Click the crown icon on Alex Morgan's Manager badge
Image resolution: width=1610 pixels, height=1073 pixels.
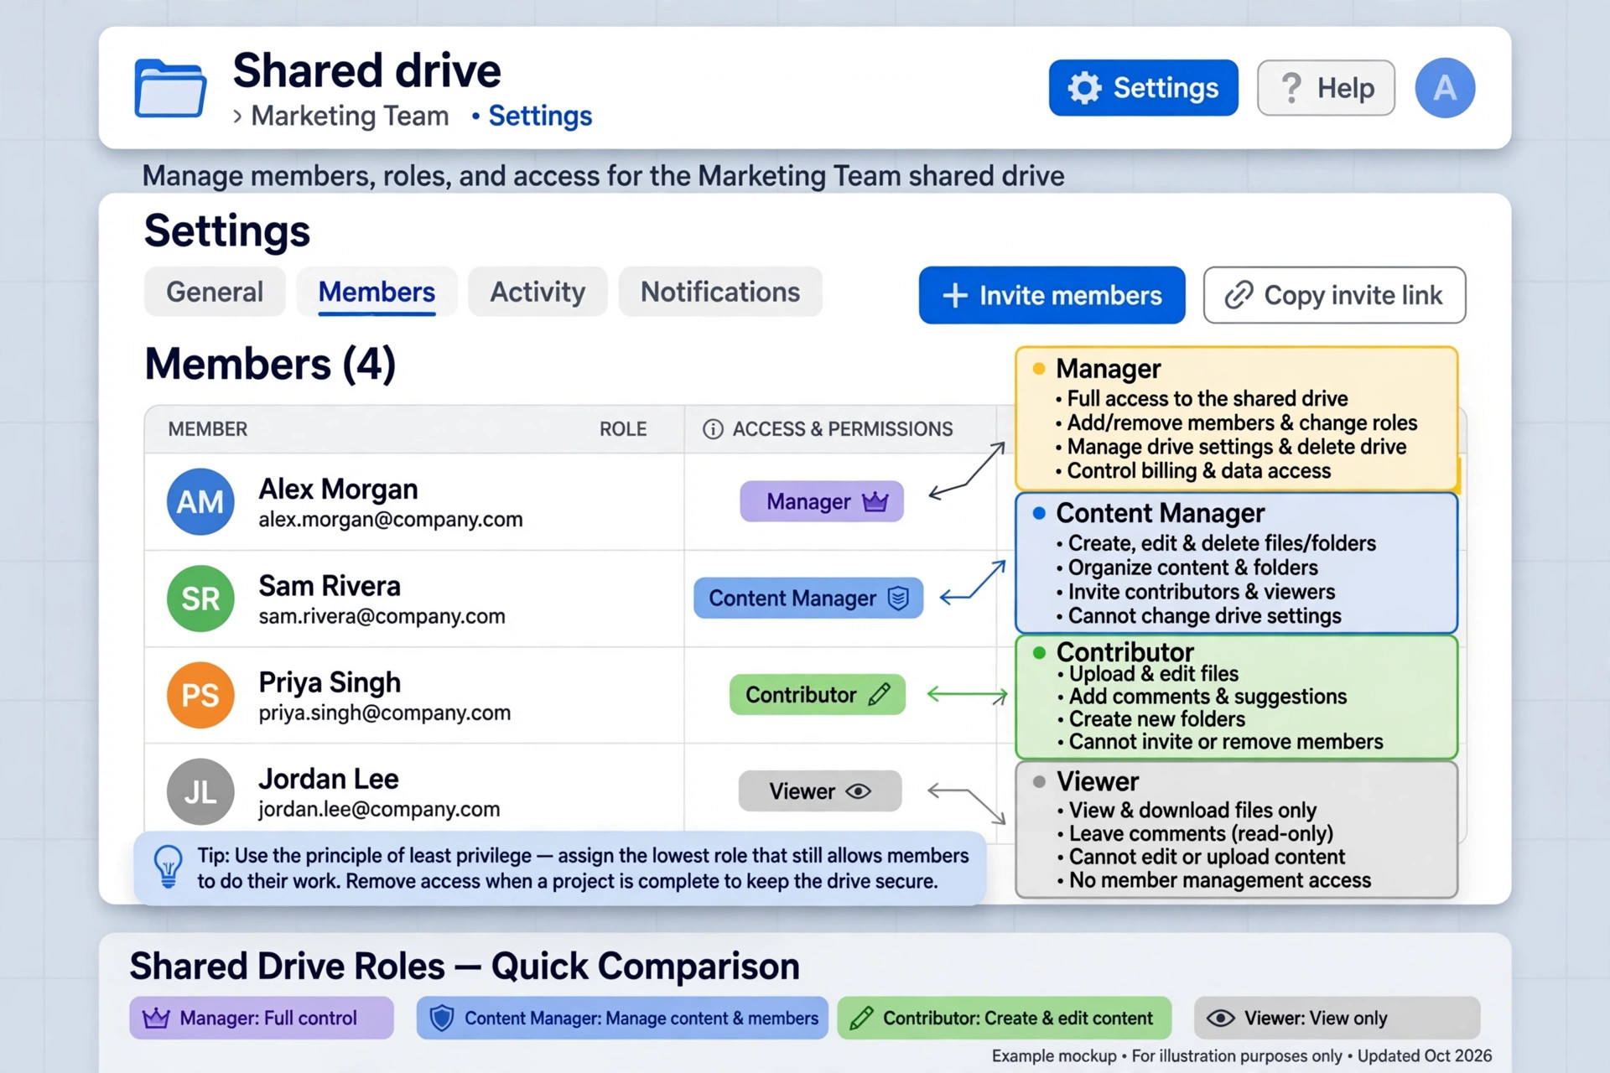click(875, 501)
